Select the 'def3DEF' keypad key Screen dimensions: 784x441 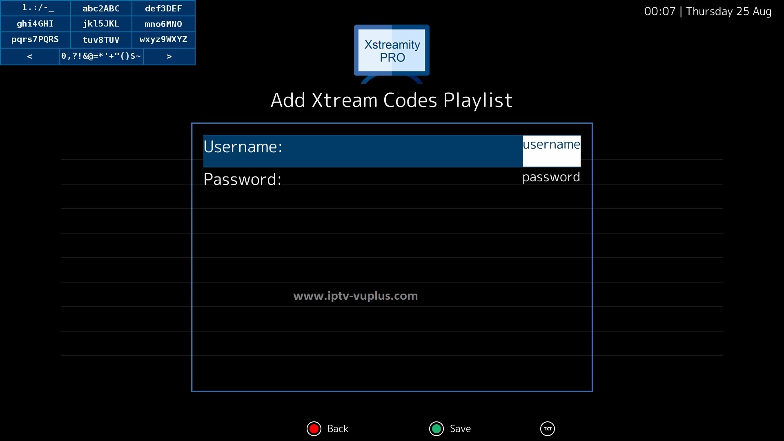[163, 8]
